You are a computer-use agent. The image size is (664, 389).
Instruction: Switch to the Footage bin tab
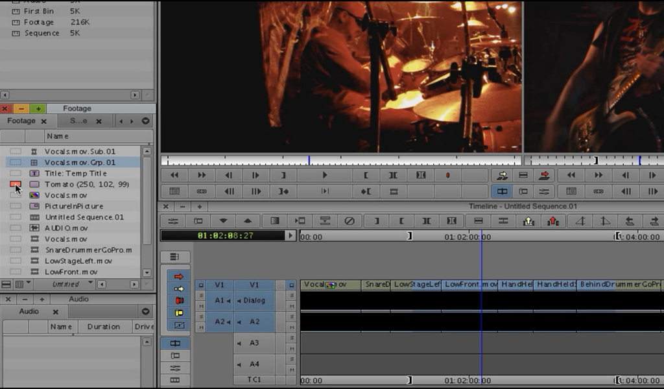point(21,121)
